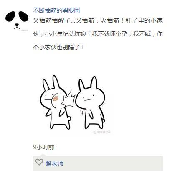
Task: Select the last text line 个小家伙也别睡了
Action: (59, 48)
